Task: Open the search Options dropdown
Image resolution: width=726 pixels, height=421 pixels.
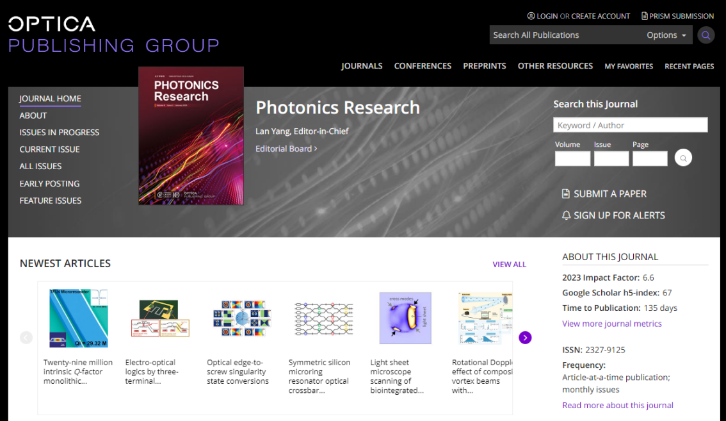Action: tap(666, 35)
